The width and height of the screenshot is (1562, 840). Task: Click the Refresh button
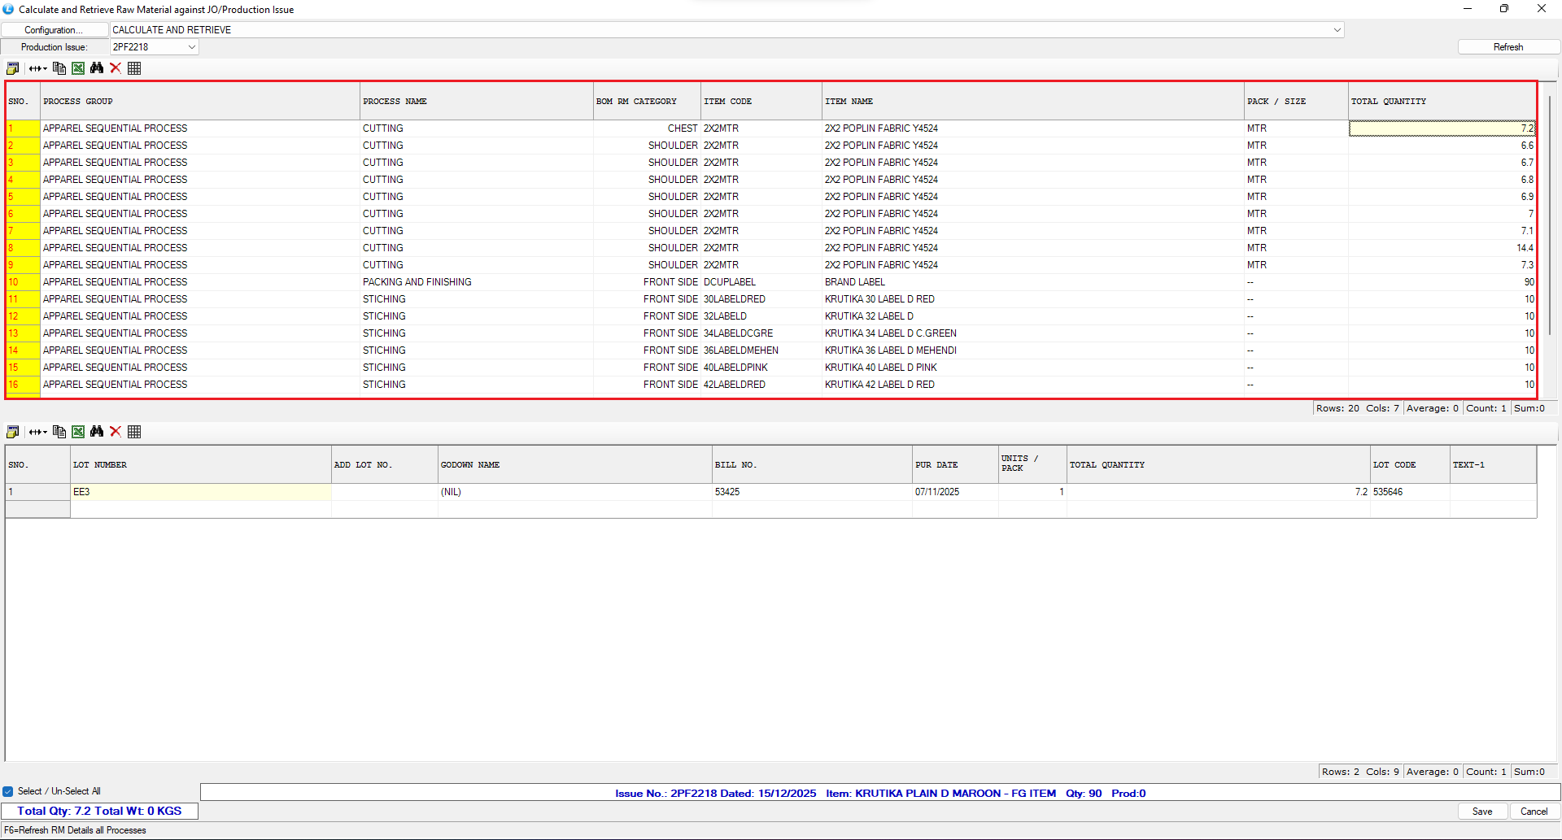pyautogui.click(x=1507, y=47)
